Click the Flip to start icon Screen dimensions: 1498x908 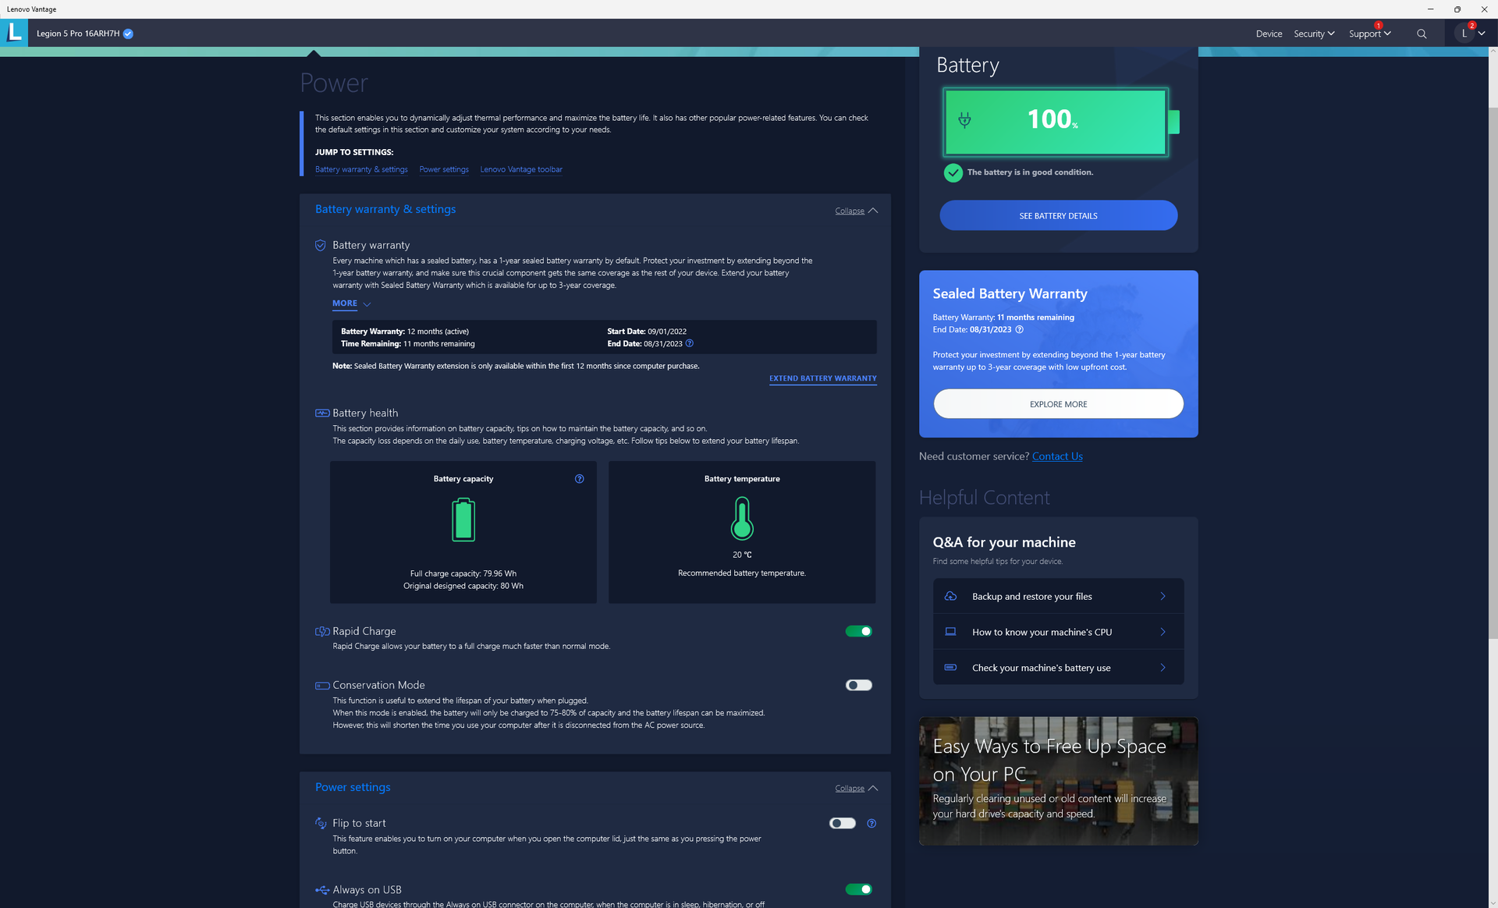click(x=321, y=823)
